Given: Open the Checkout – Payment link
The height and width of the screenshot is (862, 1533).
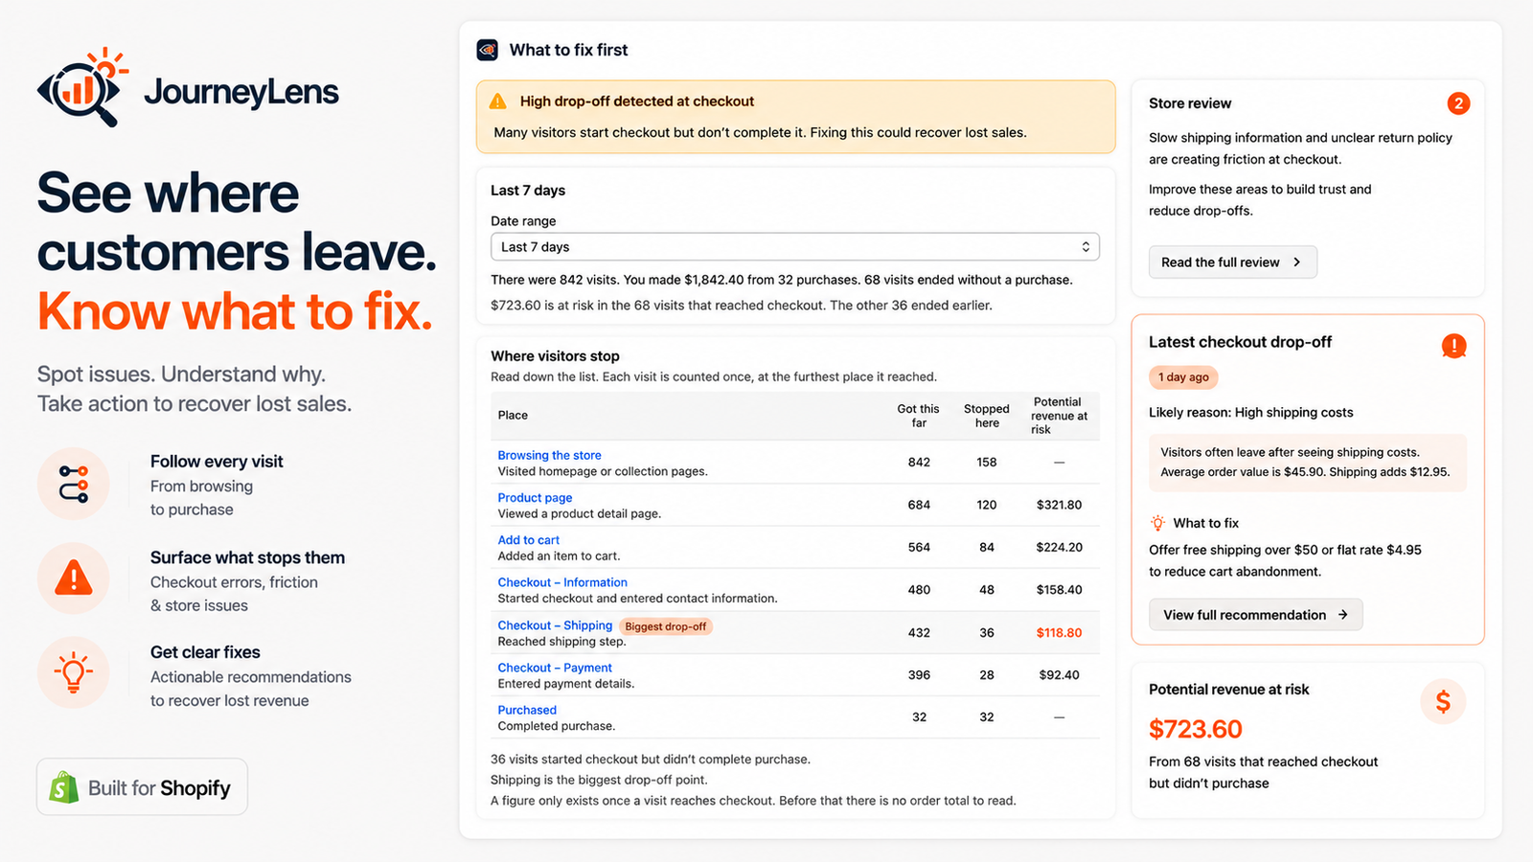Looking at the screenshot, I should click(x=555, y=668).
